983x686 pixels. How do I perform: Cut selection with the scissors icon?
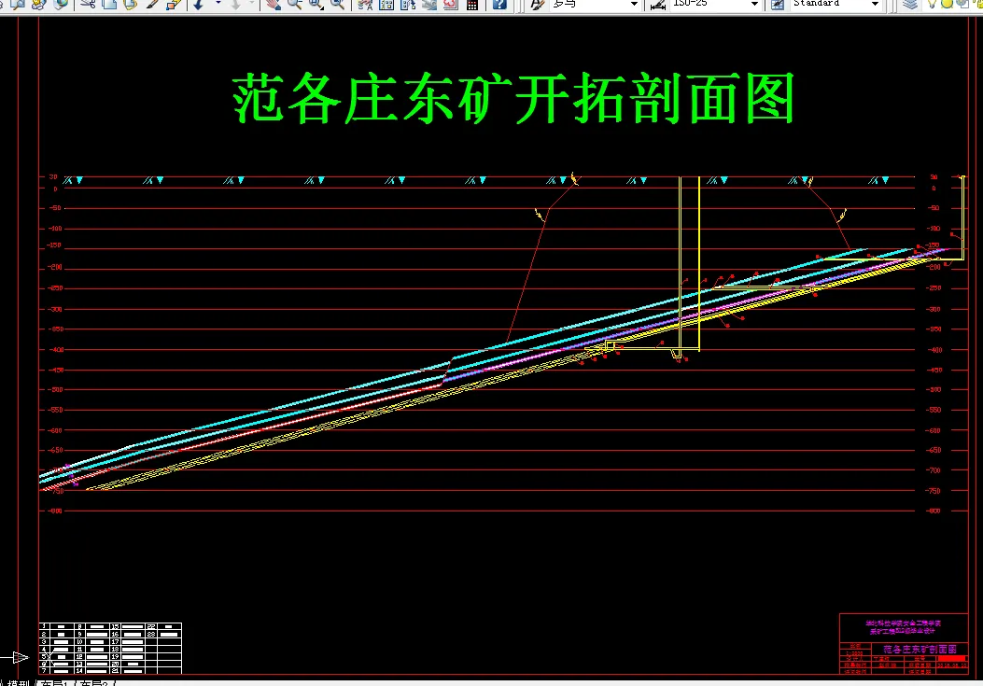coord(89,5)
